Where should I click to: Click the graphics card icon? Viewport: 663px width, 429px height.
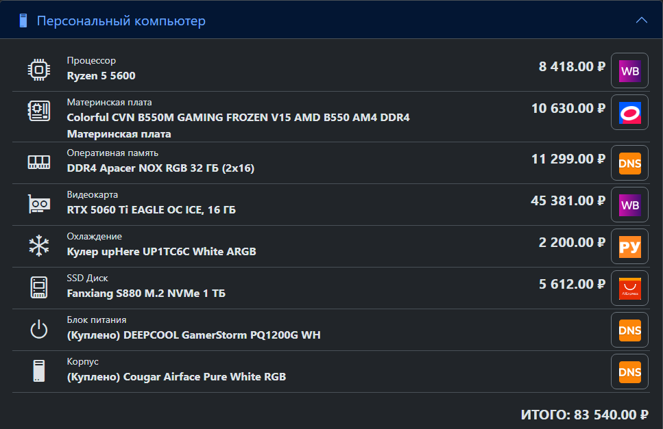point(39,204)
